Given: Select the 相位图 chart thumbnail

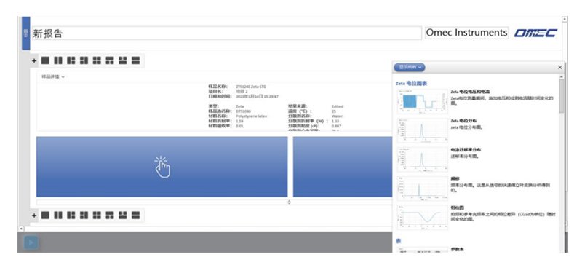Looking at the screenshot, I should click(423, 217).
